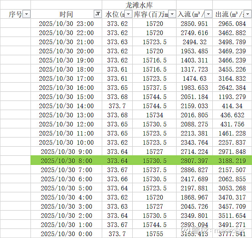Select cell 2025/10/30 22:00

(66, 33)
